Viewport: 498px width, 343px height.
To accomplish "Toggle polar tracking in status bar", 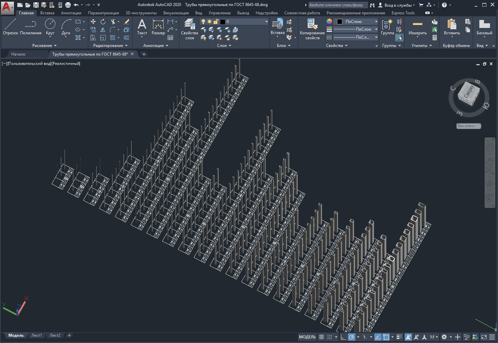I will coord(351,337).
